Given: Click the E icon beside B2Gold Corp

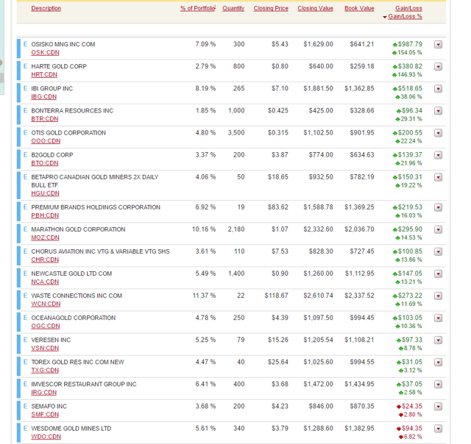Looking at the screenshot, I should (x=25, y=155).
